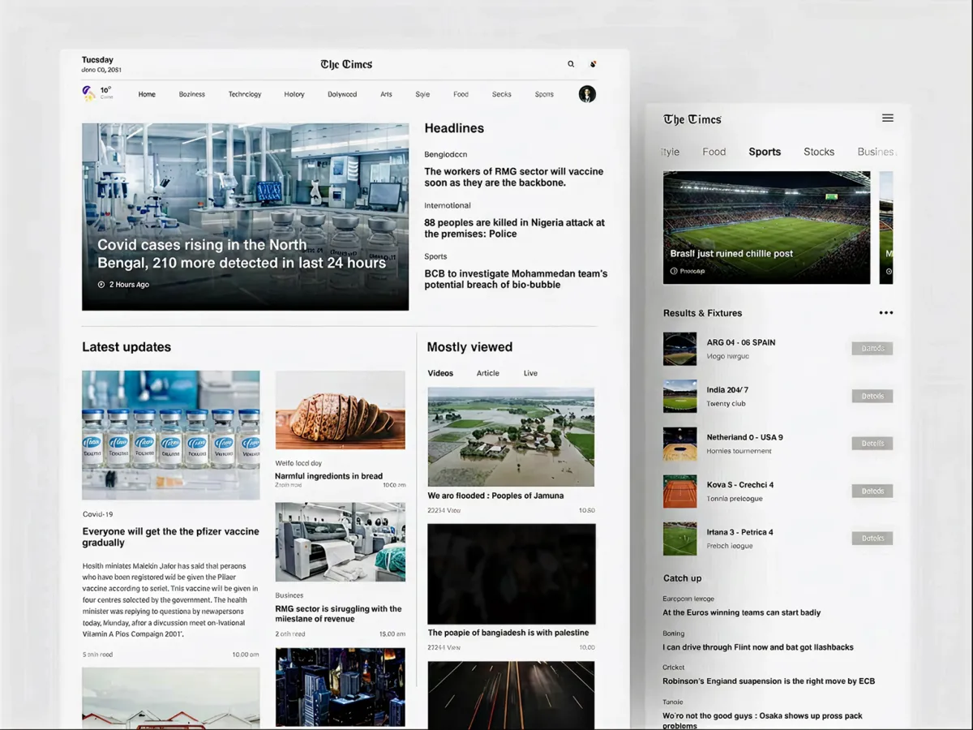Select Food in the desktop navigation bar
This screenshot has height=730, width=973.
click(461, 94)
